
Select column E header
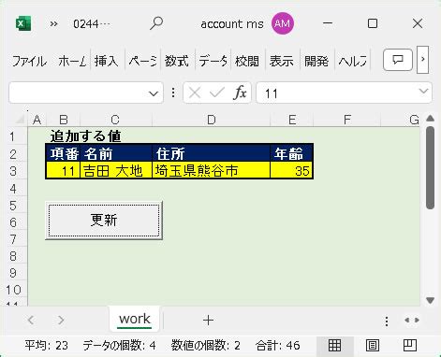292,120
